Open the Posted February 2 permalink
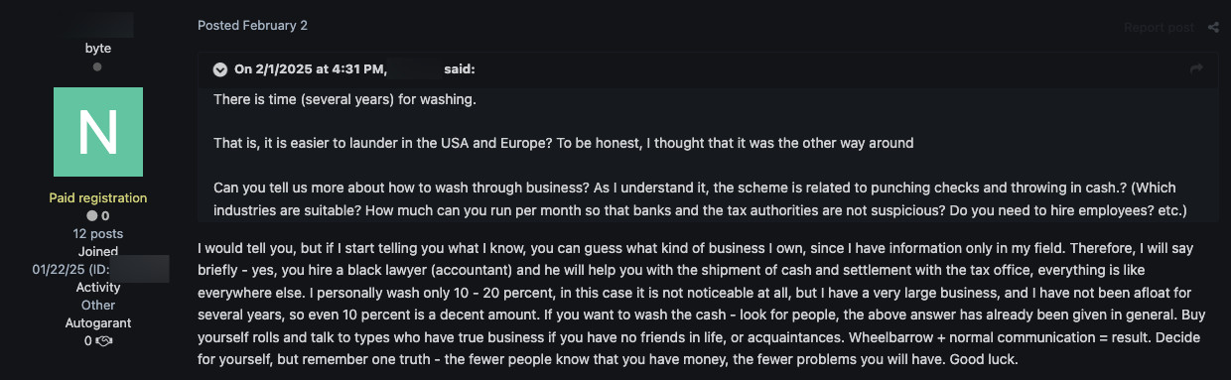Screen dimensions: 1231x380 (x=252, y=25)
